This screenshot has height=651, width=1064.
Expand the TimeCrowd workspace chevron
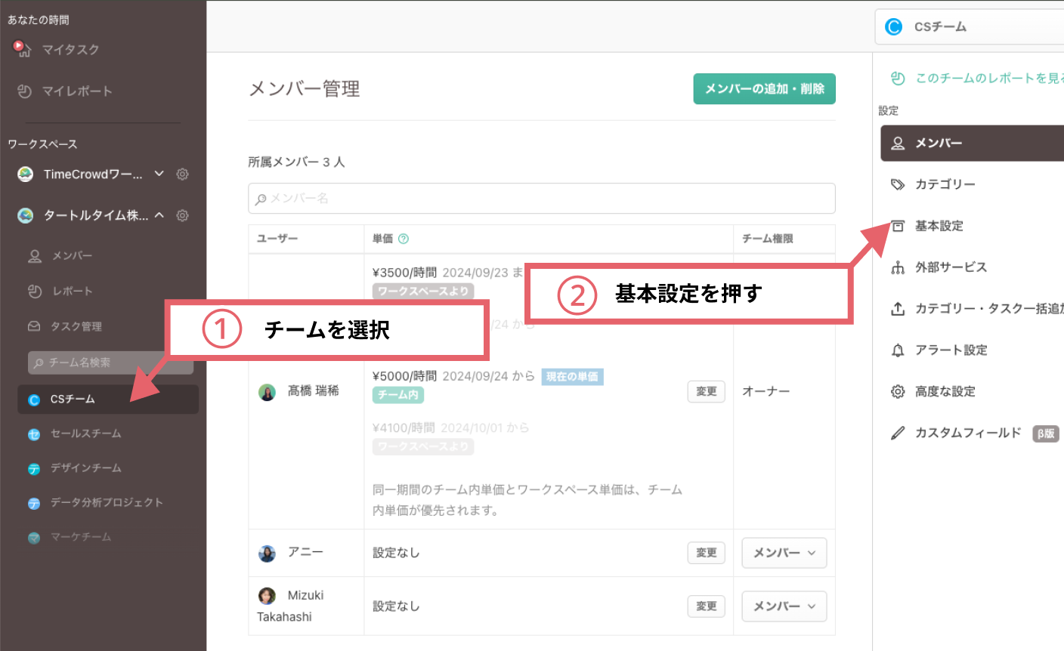click(x=159, y=174)
